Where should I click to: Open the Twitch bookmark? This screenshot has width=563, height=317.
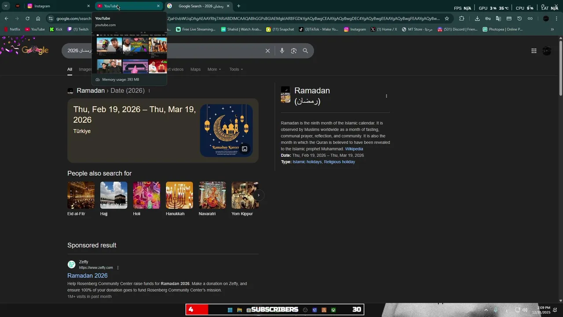tap(78, 29)
